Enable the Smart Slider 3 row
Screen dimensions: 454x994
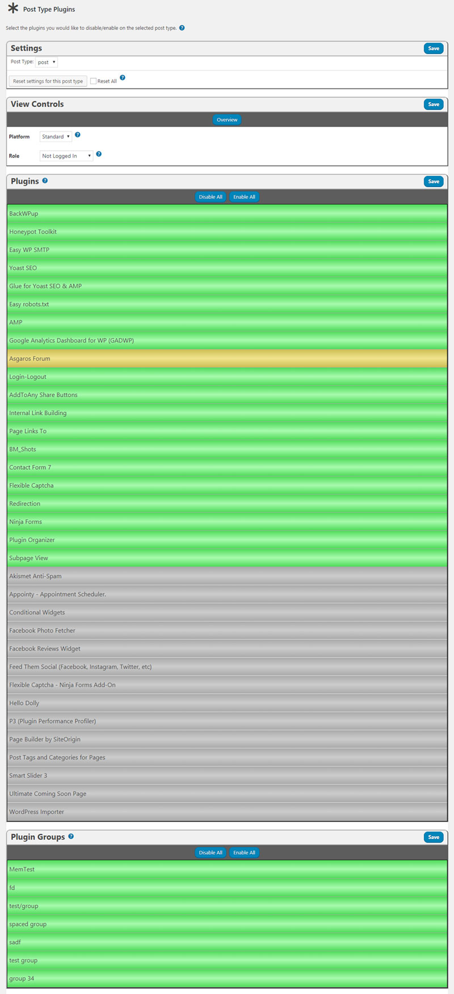pos(227,776)
